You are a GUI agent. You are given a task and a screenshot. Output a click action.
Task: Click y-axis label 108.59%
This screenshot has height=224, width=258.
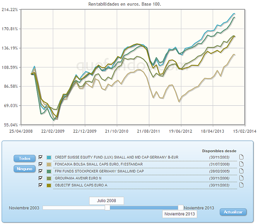pos(10,67)
